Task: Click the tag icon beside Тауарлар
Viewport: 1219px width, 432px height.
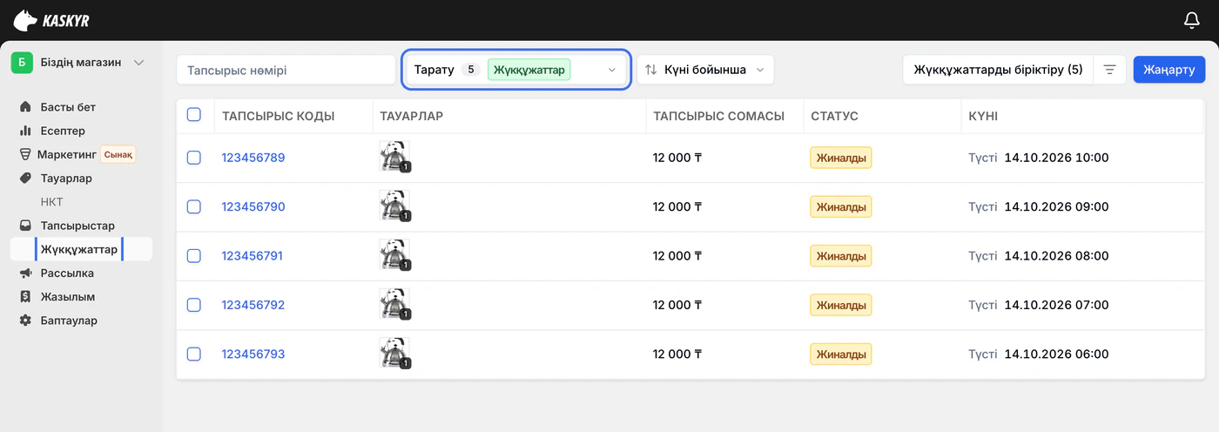Action: [x=25, y=179]
